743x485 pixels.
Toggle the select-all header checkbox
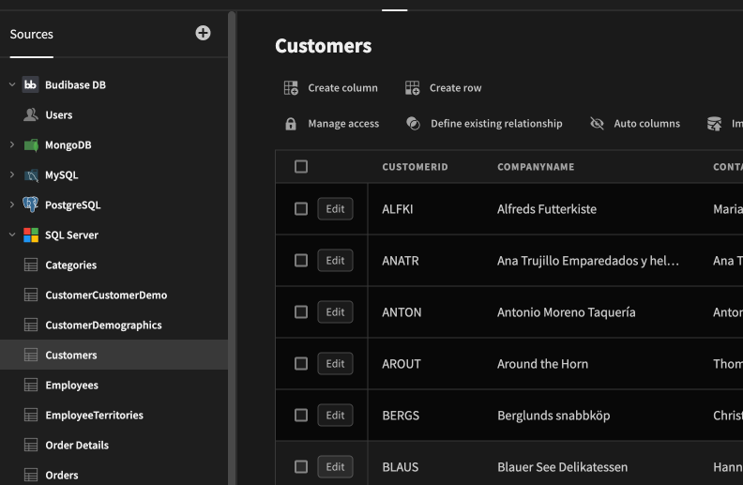(x=301, y=167)
